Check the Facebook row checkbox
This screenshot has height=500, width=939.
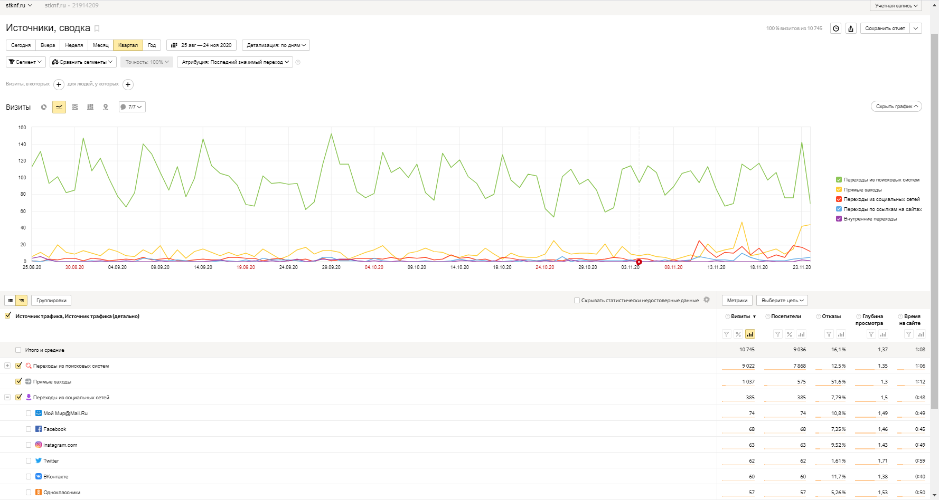coord(29,429)
